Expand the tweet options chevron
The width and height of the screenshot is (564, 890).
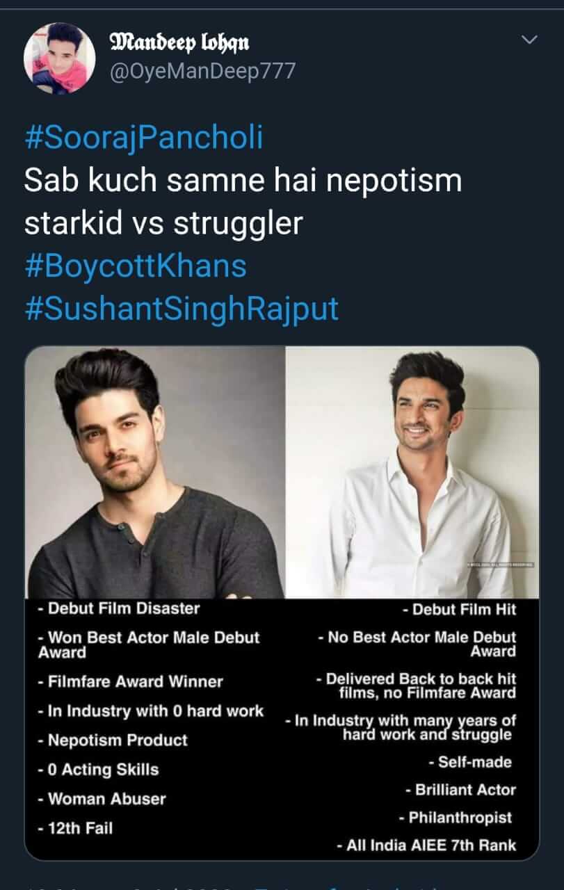point(529,40)
